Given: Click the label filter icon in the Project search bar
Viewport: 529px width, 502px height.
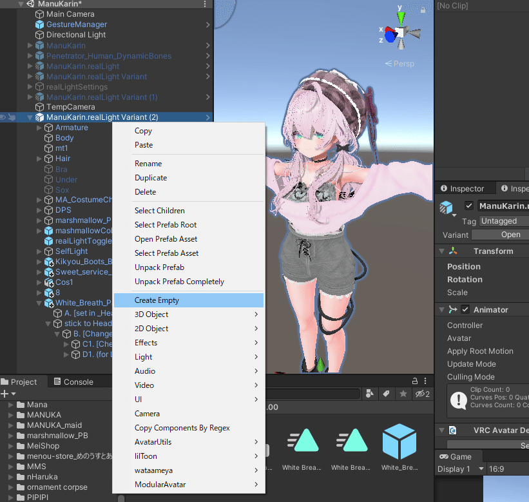Looking at the screenshot, I should [387, 394].
